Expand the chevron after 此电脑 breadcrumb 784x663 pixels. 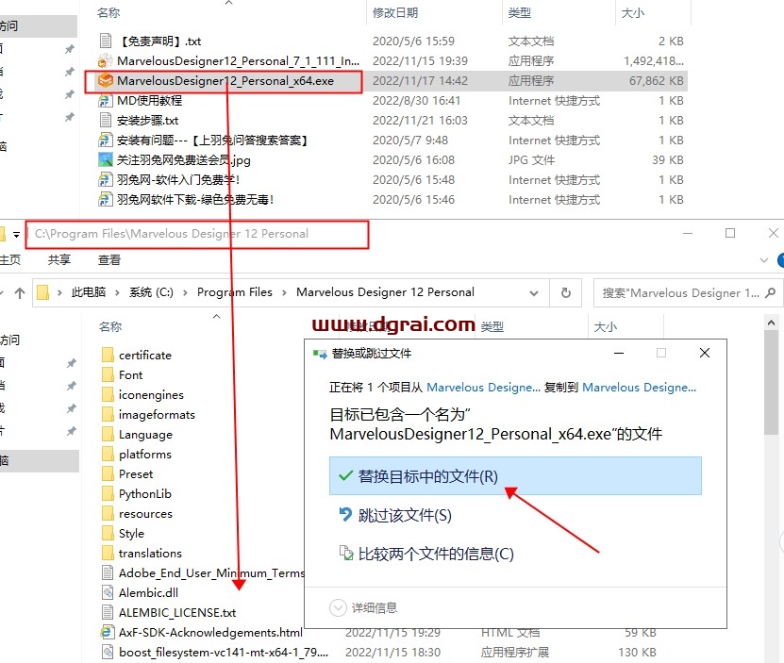118,293
